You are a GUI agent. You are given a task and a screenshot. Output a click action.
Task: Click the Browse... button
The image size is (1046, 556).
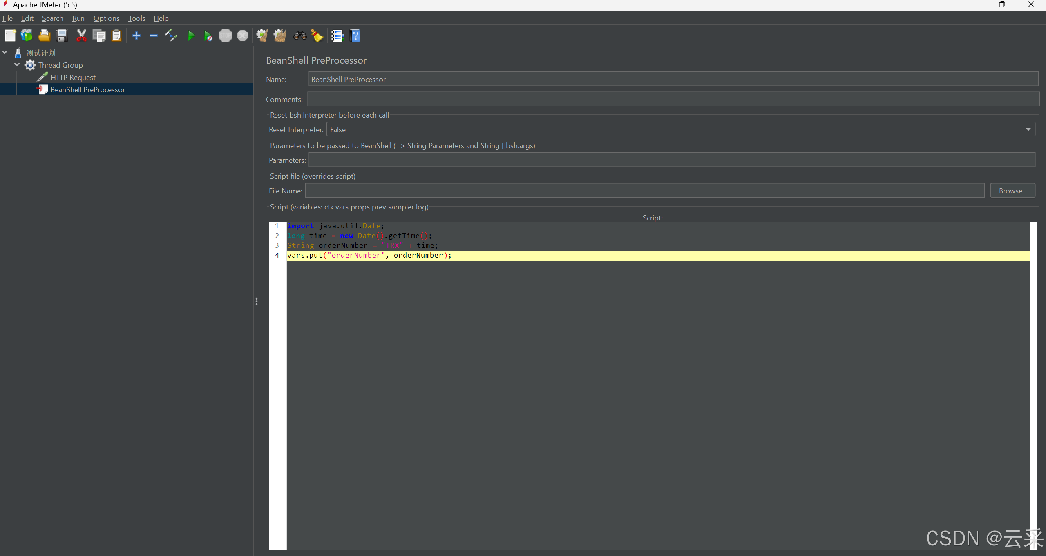coord(1012,191)
